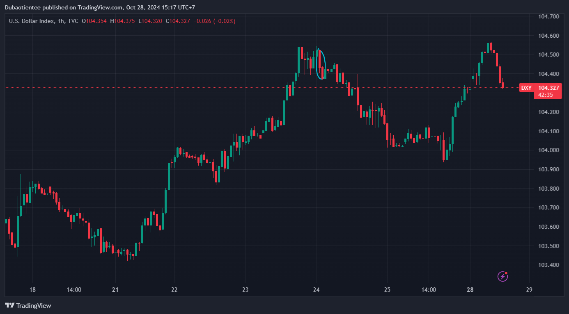This screenshot has height=314, width=569.
Task: Click the TradingView logo icon
Action: click(x=10, y=305)
